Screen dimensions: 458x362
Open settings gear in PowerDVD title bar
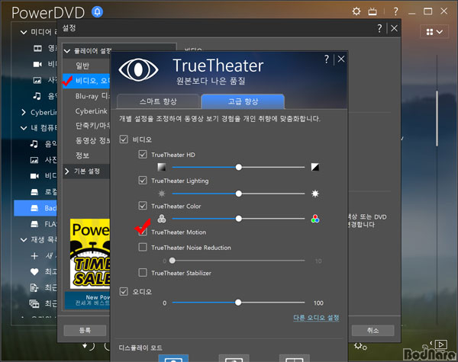356,11
